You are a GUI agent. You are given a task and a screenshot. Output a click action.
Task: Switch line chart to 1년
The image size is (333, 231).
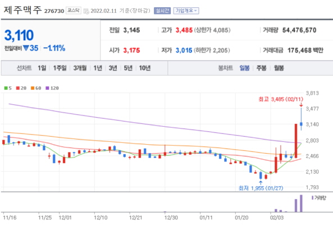98,68
